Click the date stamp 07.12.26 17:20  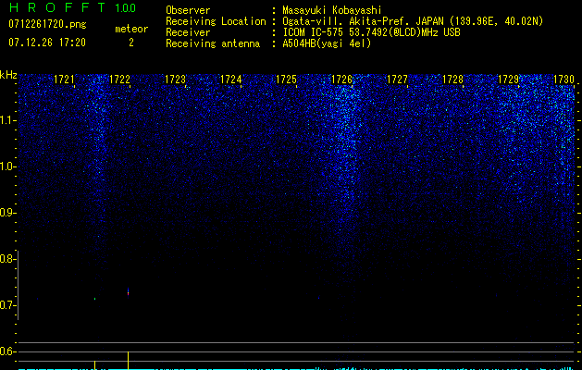pyautogui.click(x=47, y=43)
